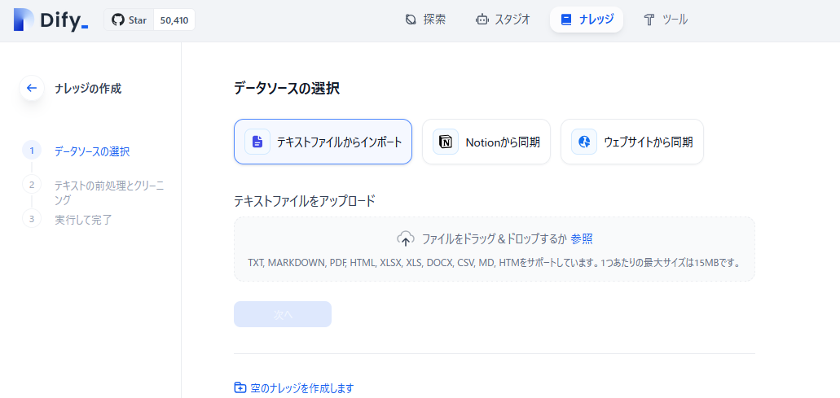Click the file upload drop area
This screenshot has height=398, width=840.
(x=495, y=249)
